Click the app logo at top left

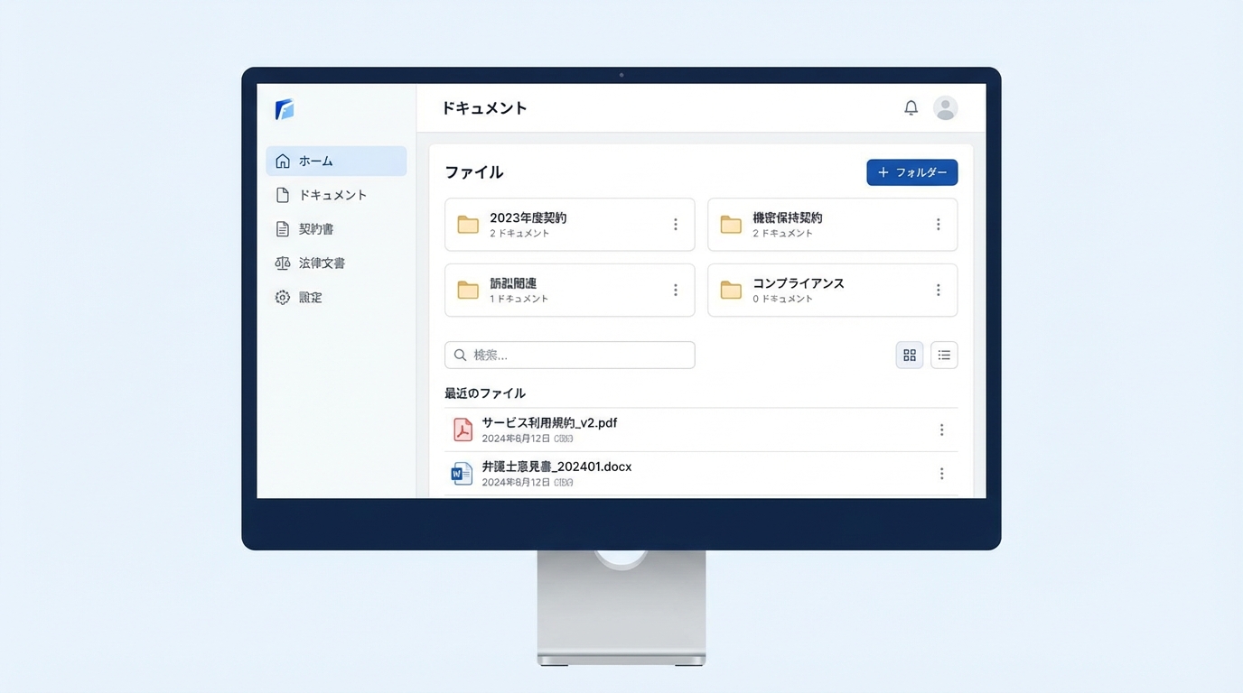pos(283,109)
